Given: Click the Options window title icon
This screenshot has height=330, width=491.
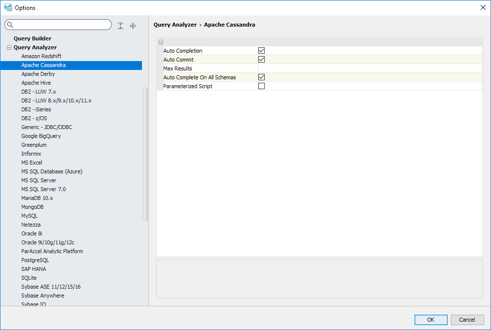Looking at the screenshot, I should pos(8,7).
